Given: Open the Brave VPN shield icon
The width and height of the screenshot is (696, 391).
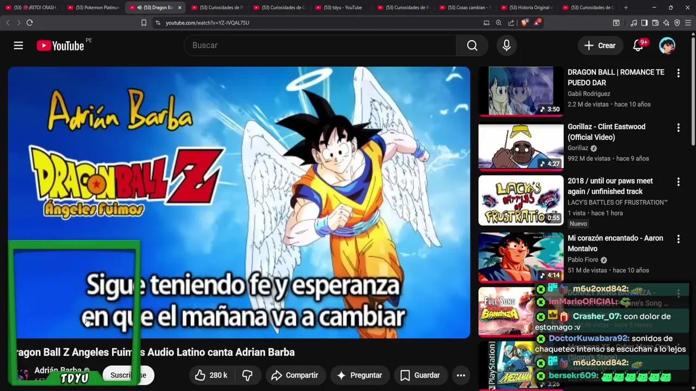Looking at the screenshot, I should coord(677,23).
